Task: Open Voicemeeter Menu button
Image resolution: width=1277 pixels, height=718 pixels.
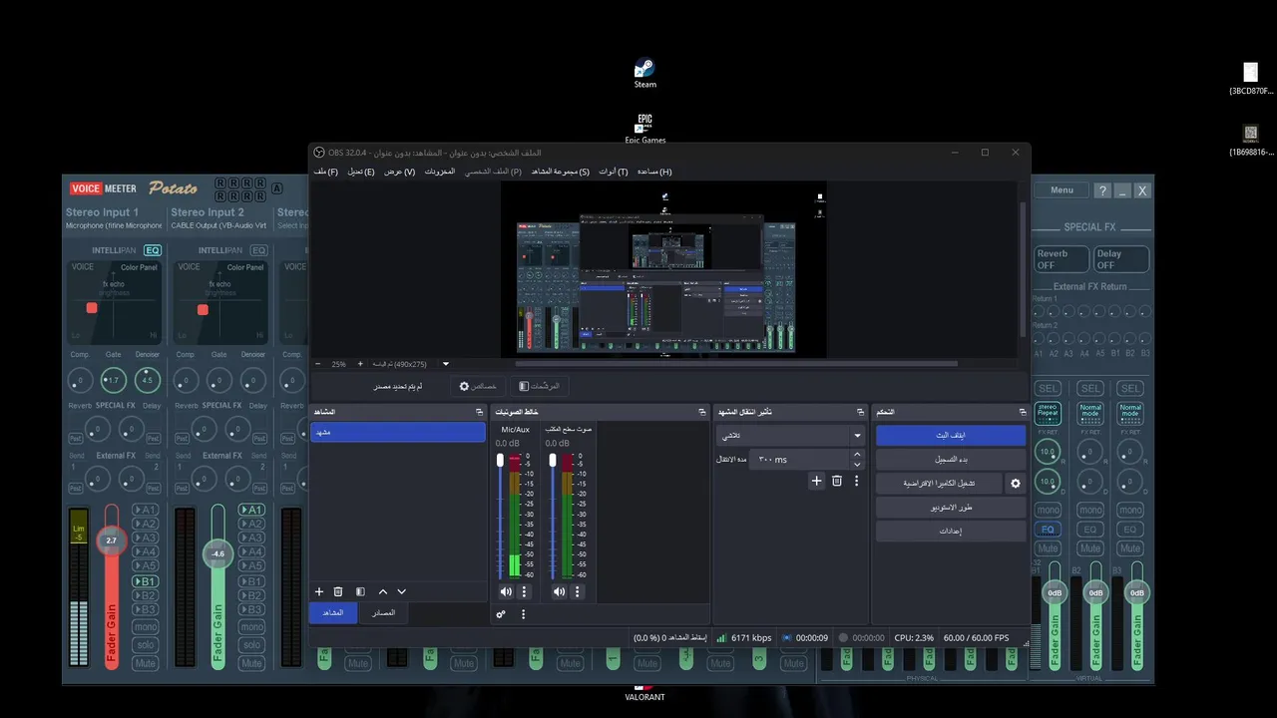Action: coord(1062,190)
